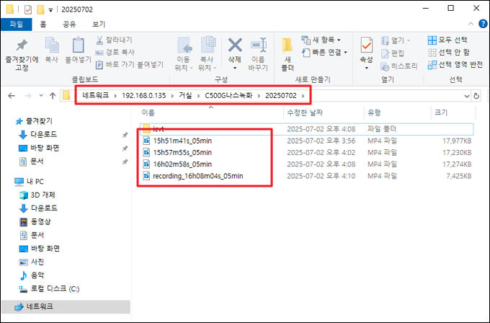The width and height of the screenshot is (490, 323).
Task: Switch to the View ribbon tab
Action: coord(99,24)
